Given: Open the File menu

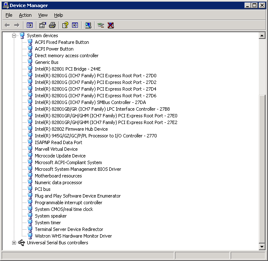Looking at the screenshot, I should pos(9,15).
